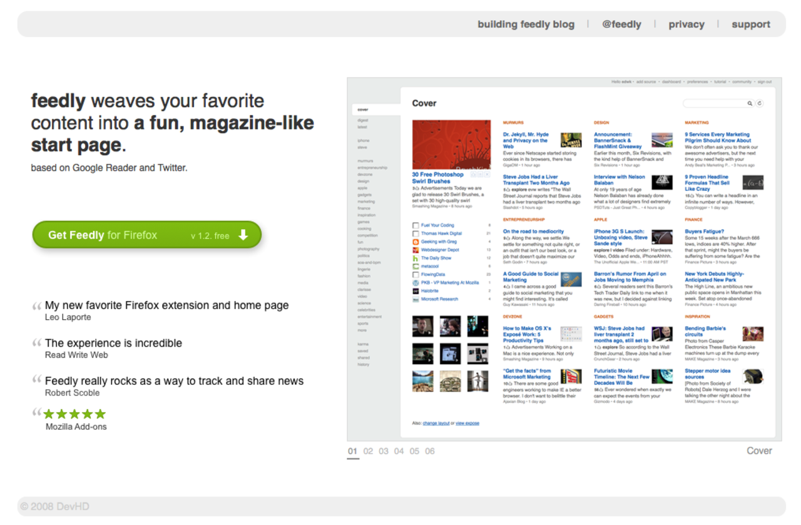
Task: Check the Thomas Hawk Digital checkbox
Action: point(416,233)
